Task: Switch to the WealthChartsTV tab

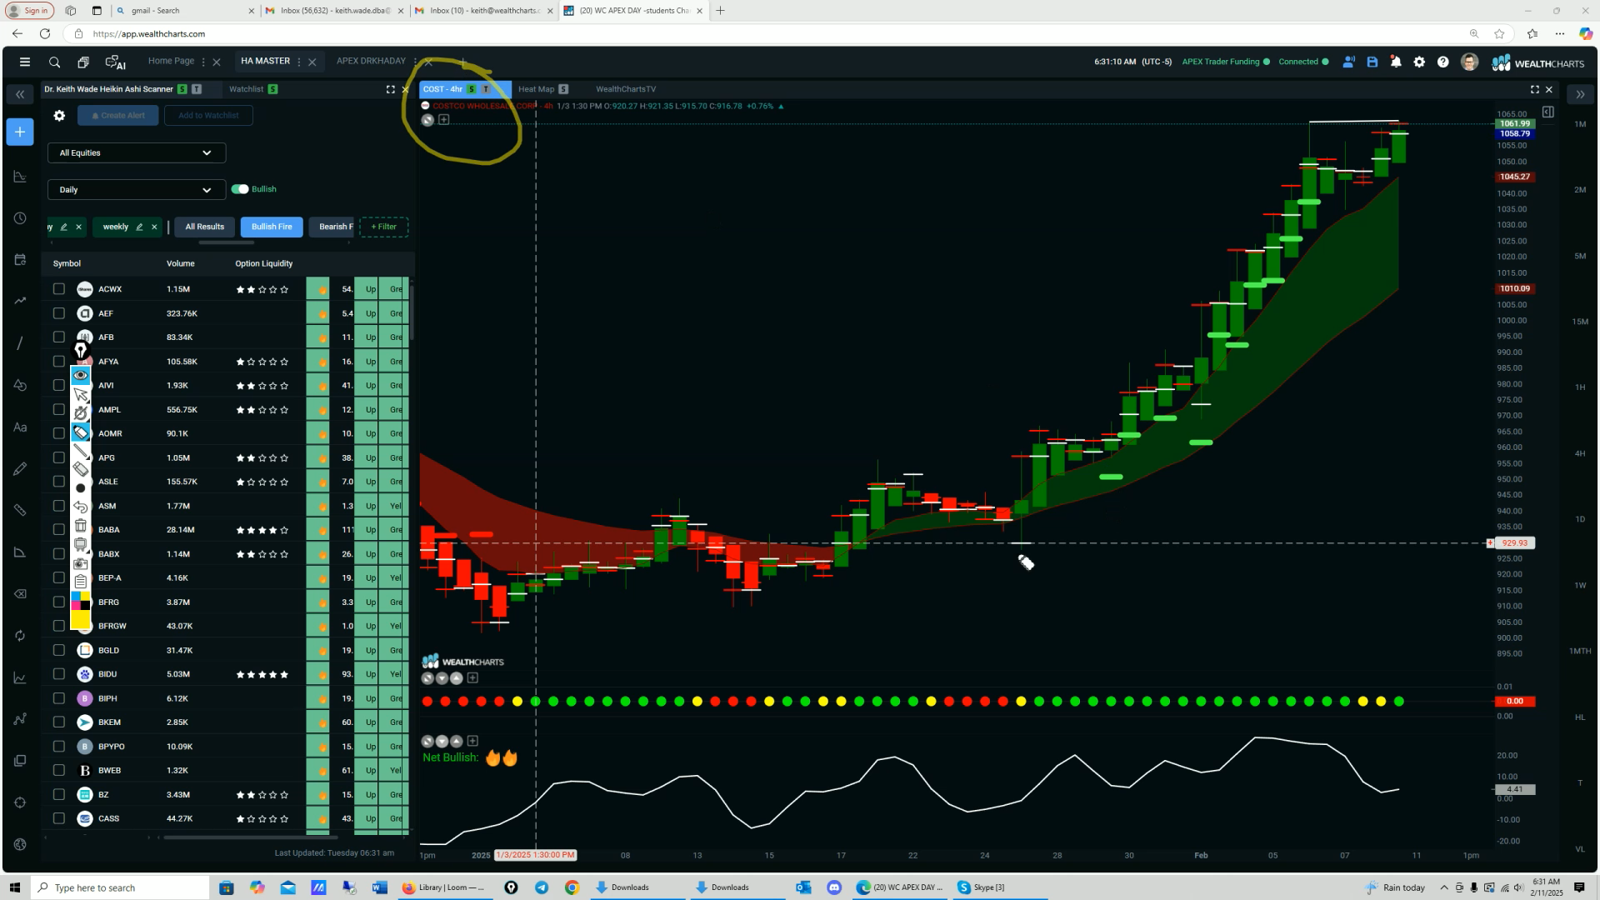Action: [x=625, y=89]
